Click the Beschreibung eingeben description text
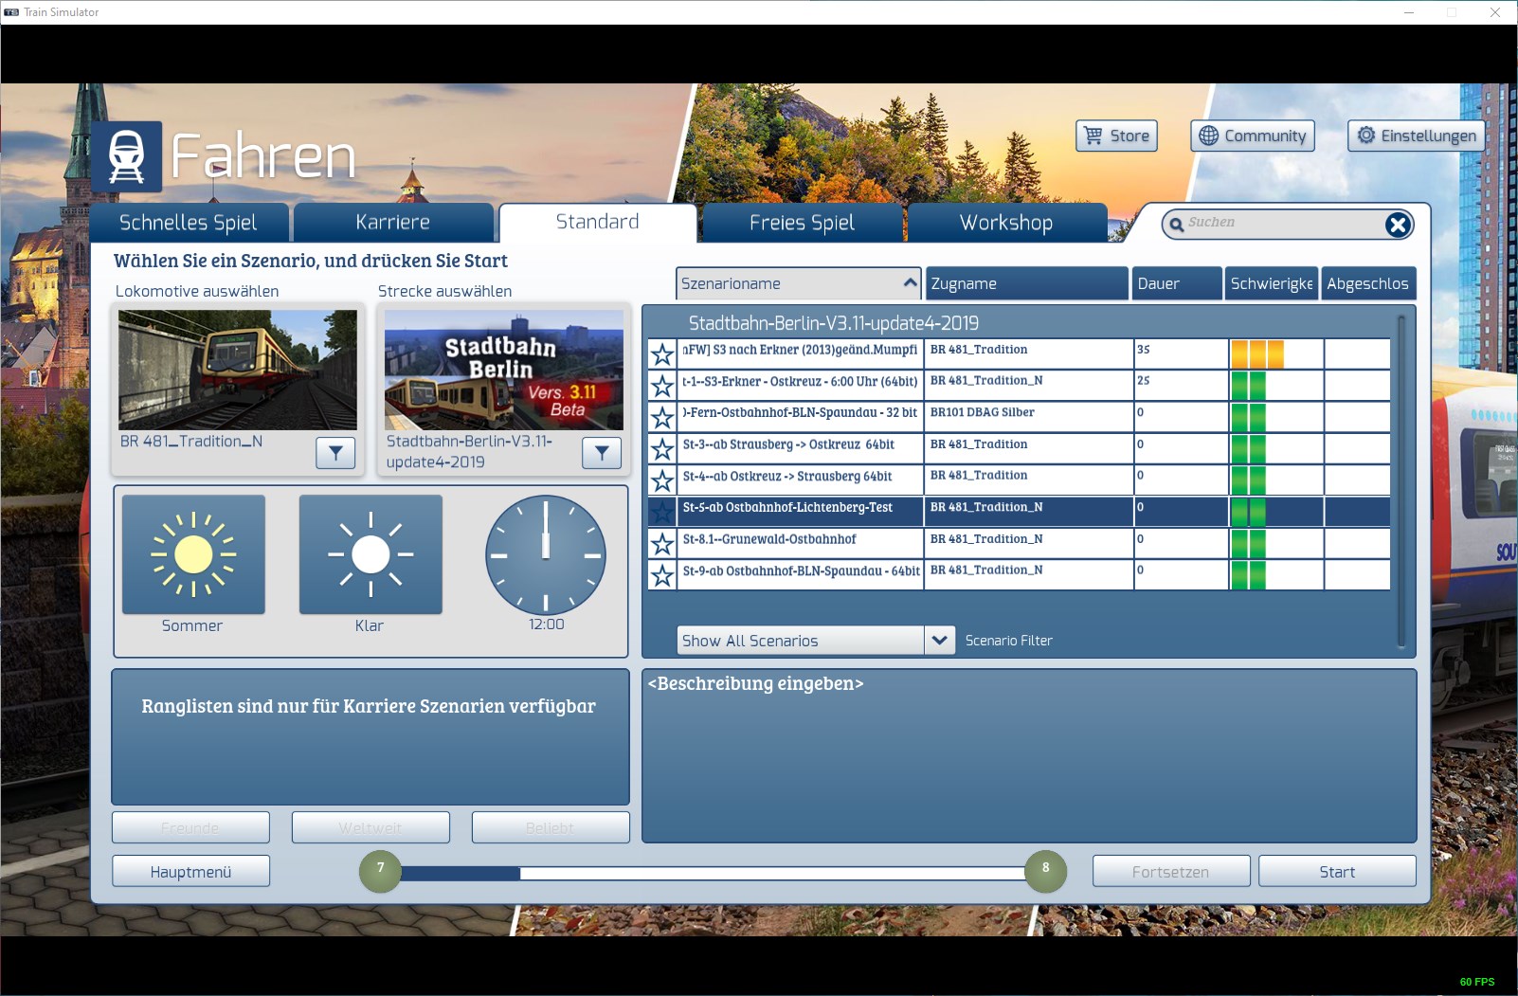Viewport: 1518px width, 996px height. pyautogui.click(x=755, y=684)
